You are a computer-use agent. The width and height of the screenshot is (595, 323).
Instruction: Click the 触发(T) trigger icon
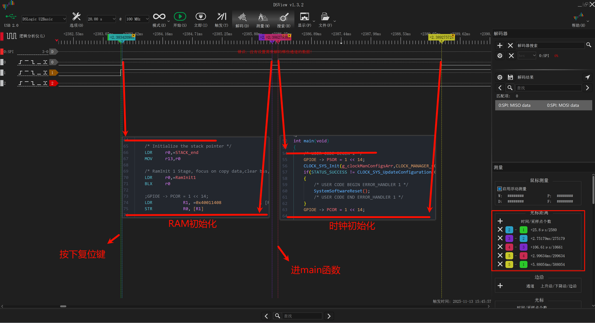[x=221, y=17]
